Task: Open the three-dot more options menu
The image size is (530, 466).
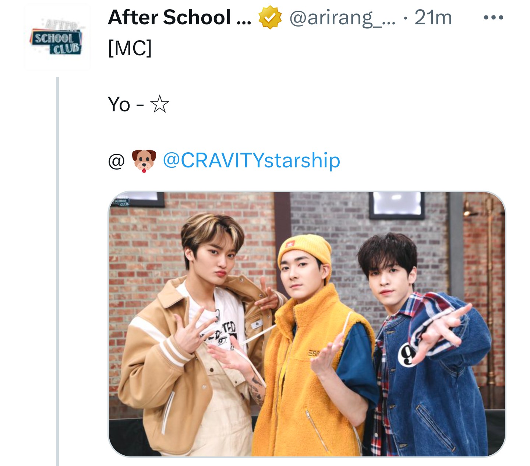Action: (494, 17)
